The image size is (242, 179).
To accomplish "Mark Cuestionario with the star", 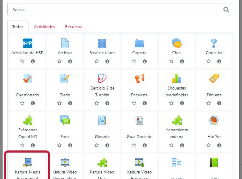I will pyautogui.click(x=22, y=103).
